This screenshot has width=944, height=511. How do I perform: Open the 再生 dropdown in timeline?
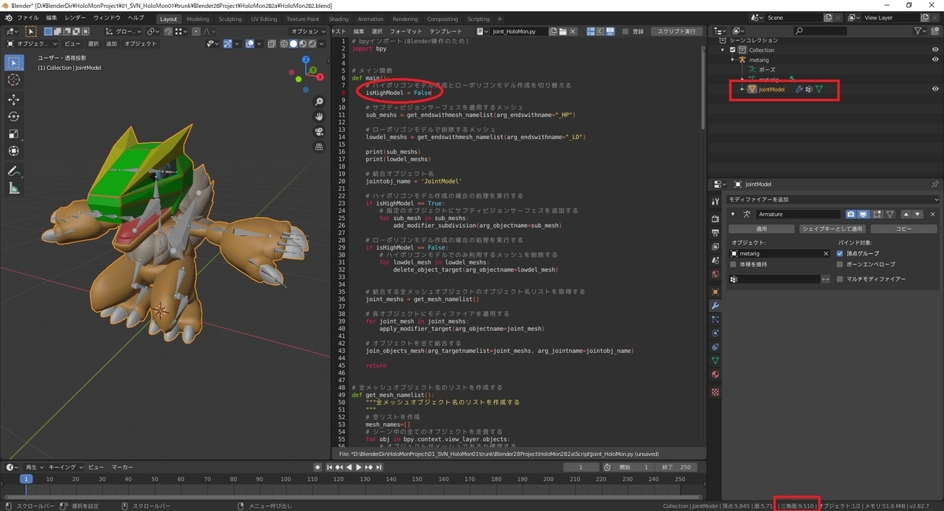[x=35, y=467]
